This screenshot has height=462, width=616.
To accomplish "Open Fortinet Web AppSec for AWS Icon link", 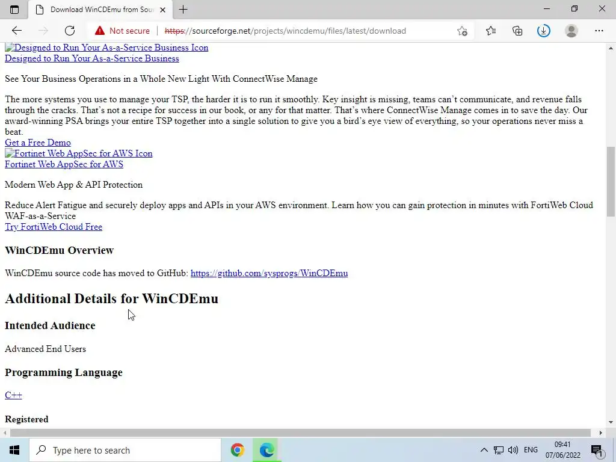I will 79,153.
